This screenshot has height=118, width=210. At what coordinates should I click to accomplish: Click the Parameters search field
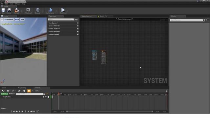(x=61, y=20)
